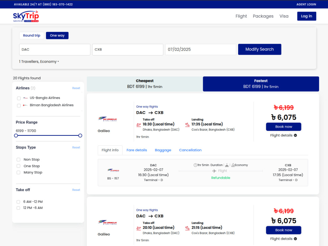Image resolution: width=328 pixels, height=246 pixels.
Task: Book now the 20:10 flight
Action: pos(283,230)
